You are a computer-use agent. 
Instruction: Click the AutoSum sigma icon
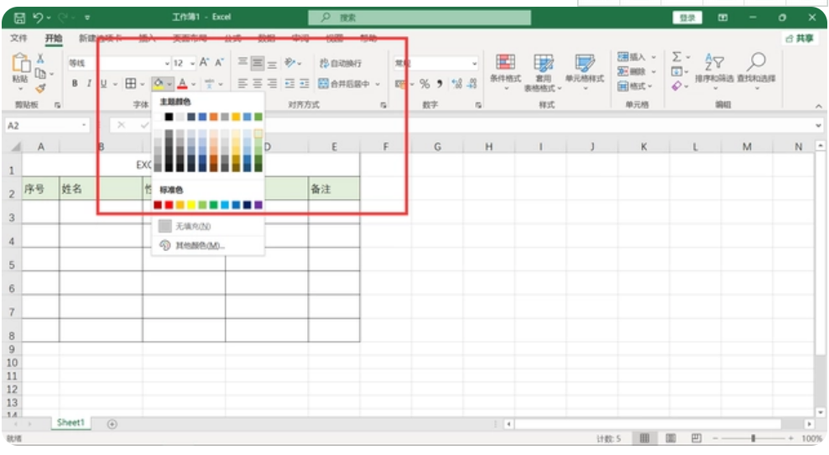[676, 57]
